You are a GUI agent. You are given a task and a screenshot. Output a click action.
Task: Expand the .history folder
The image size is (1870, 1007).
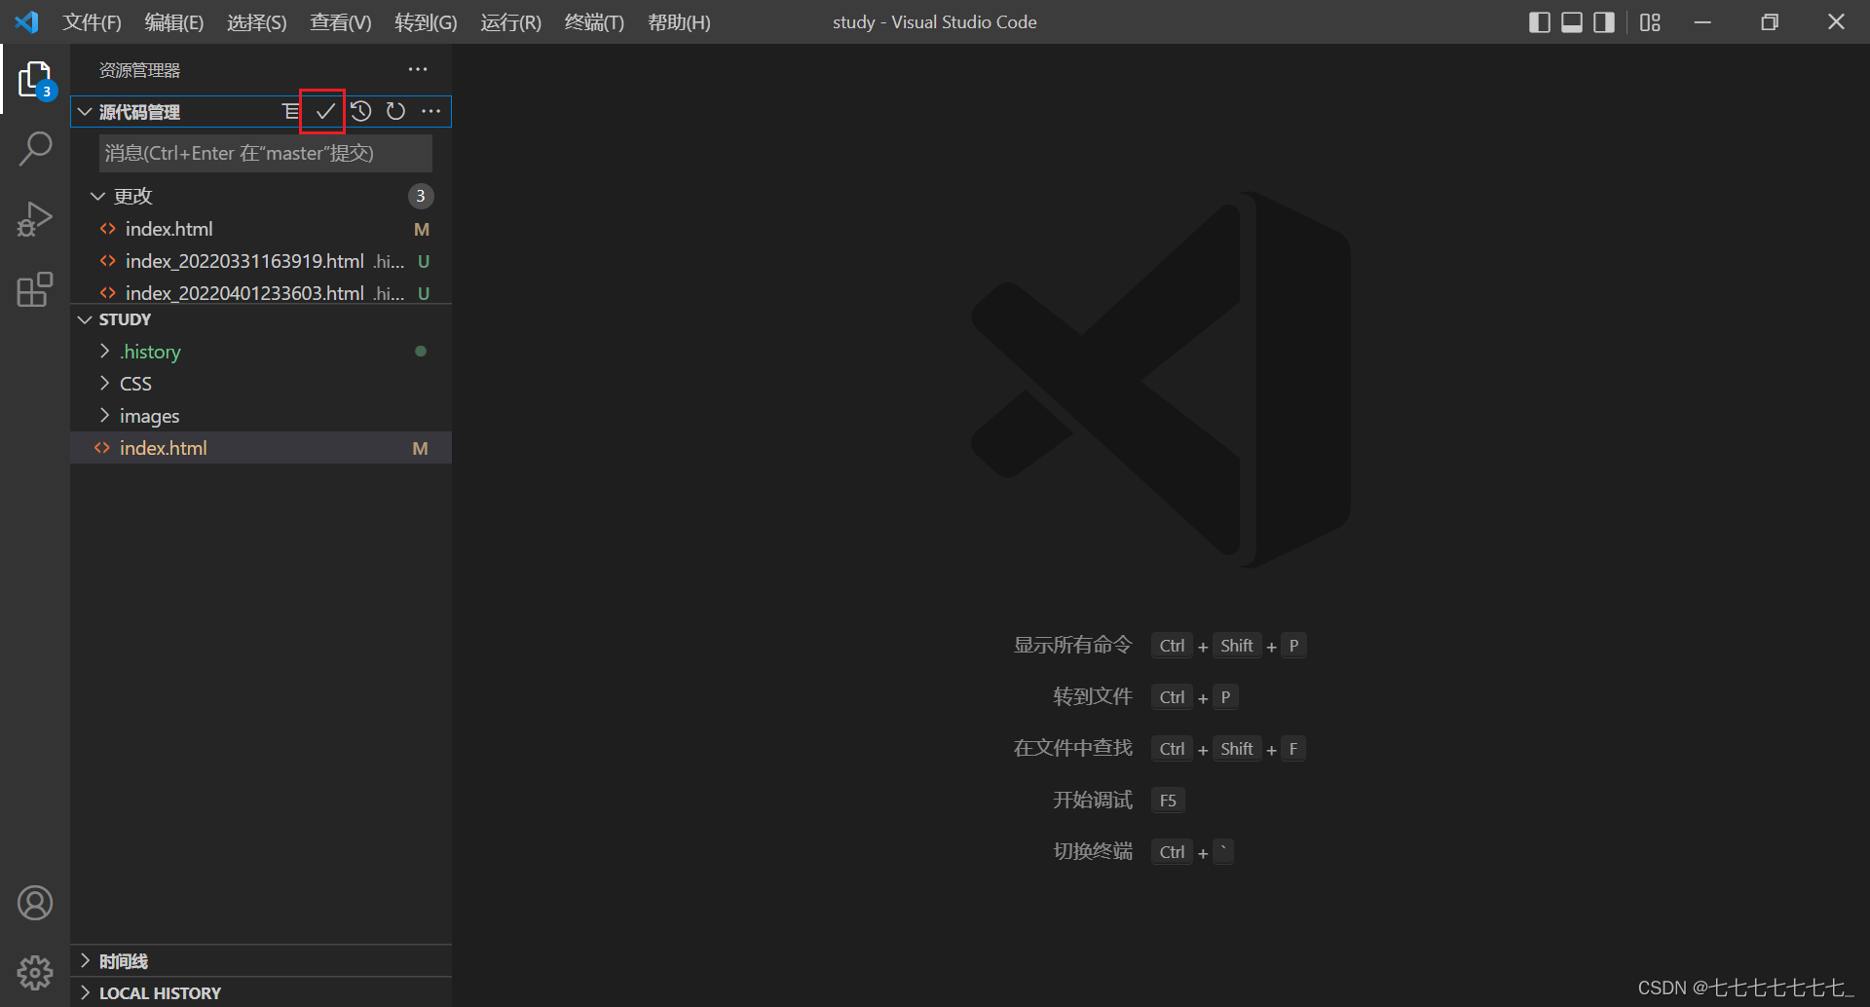(104, 351)
